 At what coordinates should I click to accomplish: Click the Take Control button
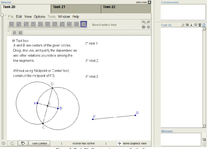pos(39,143)
